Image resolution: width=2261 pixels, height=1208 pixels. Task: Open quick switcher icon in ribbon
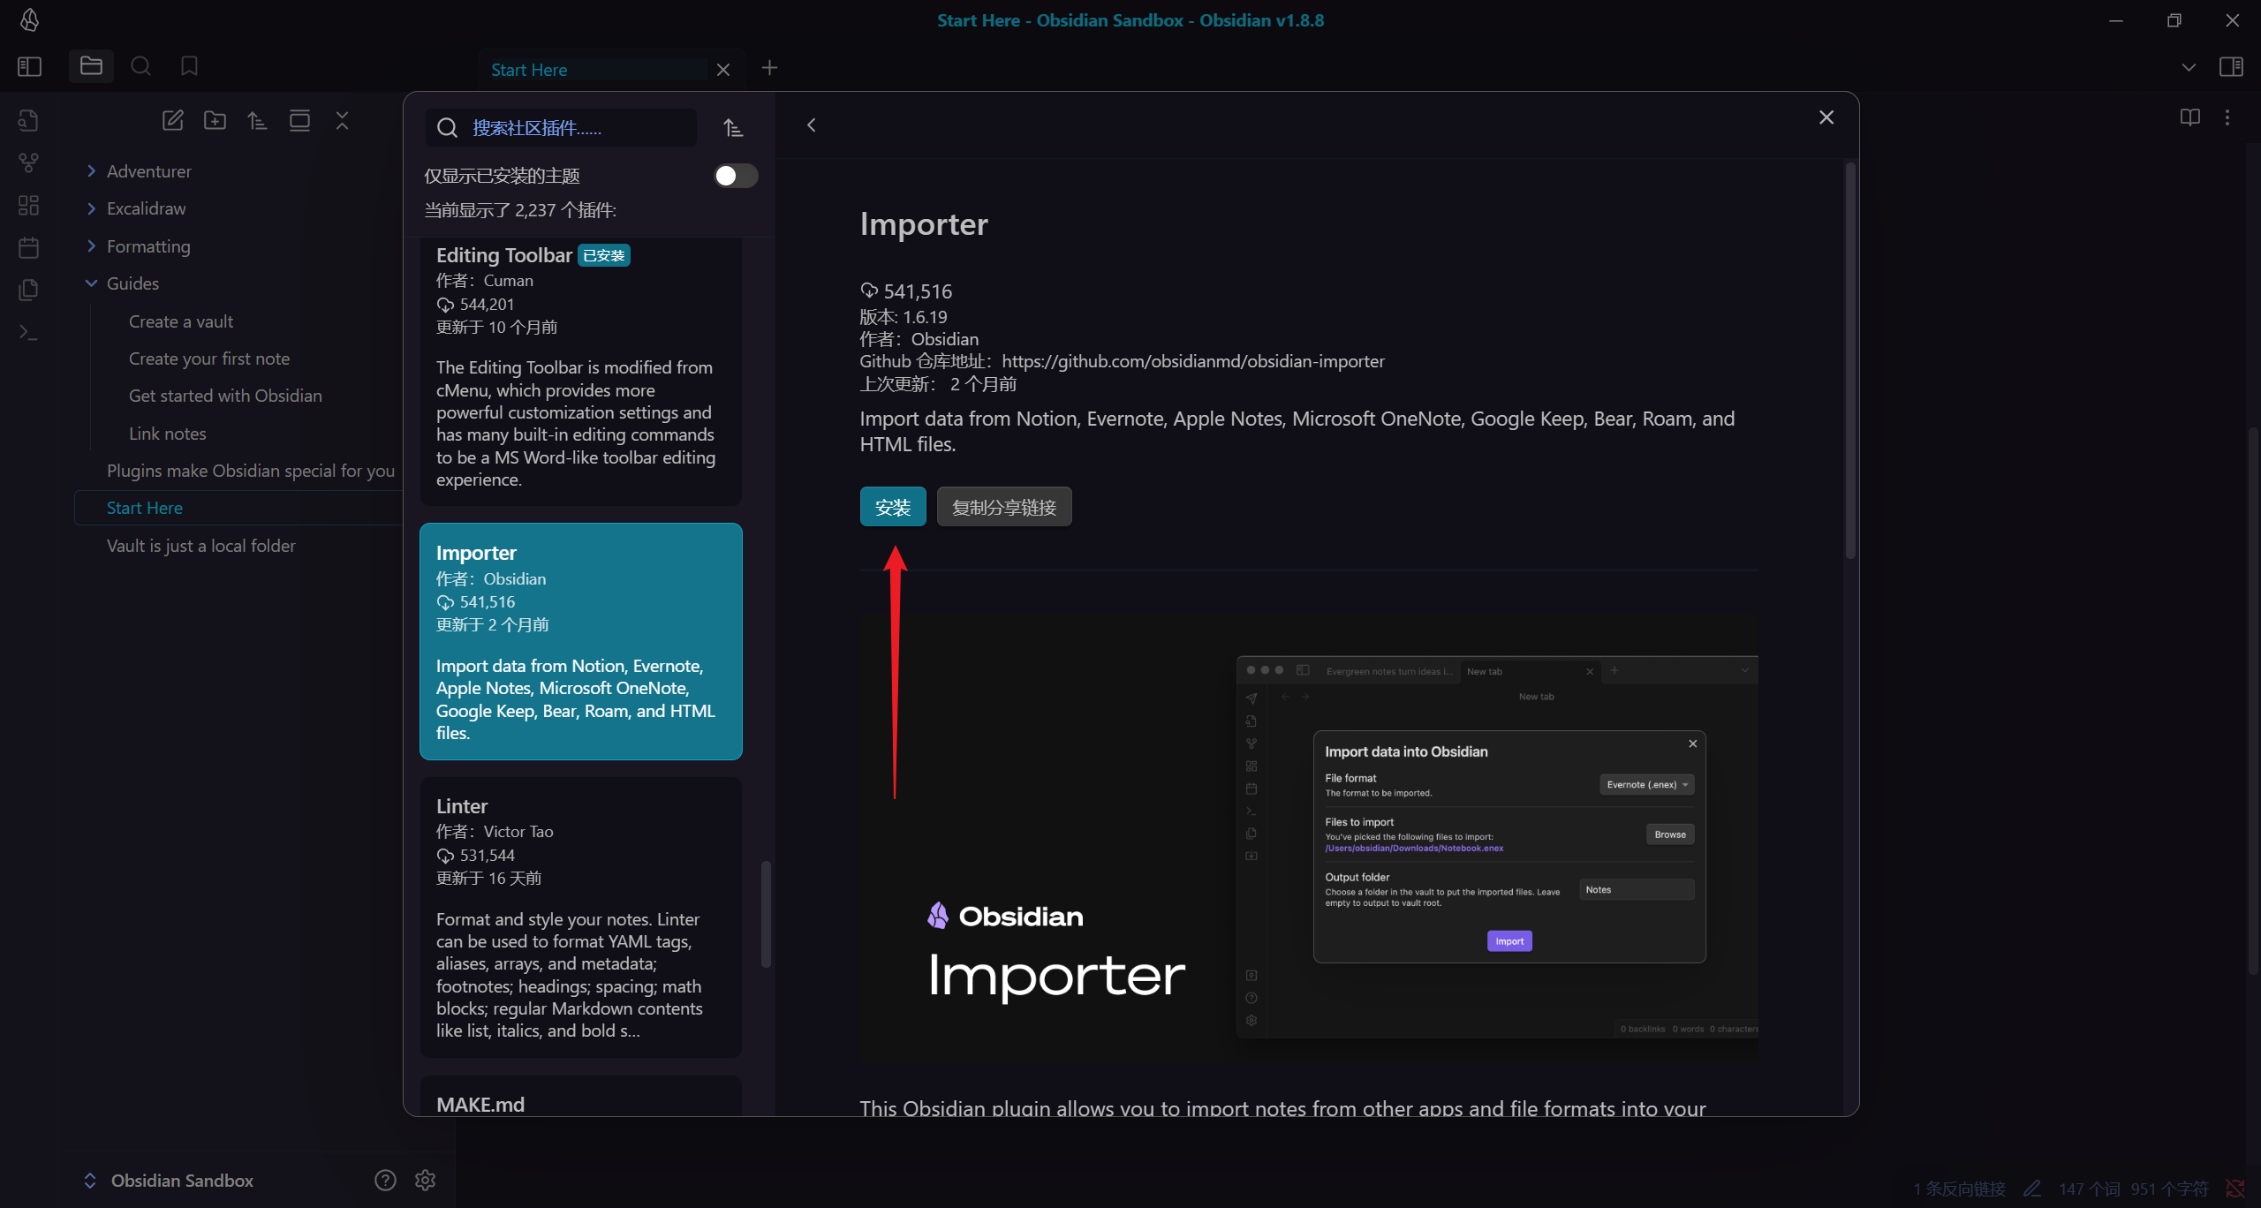(x=28, y=120)
